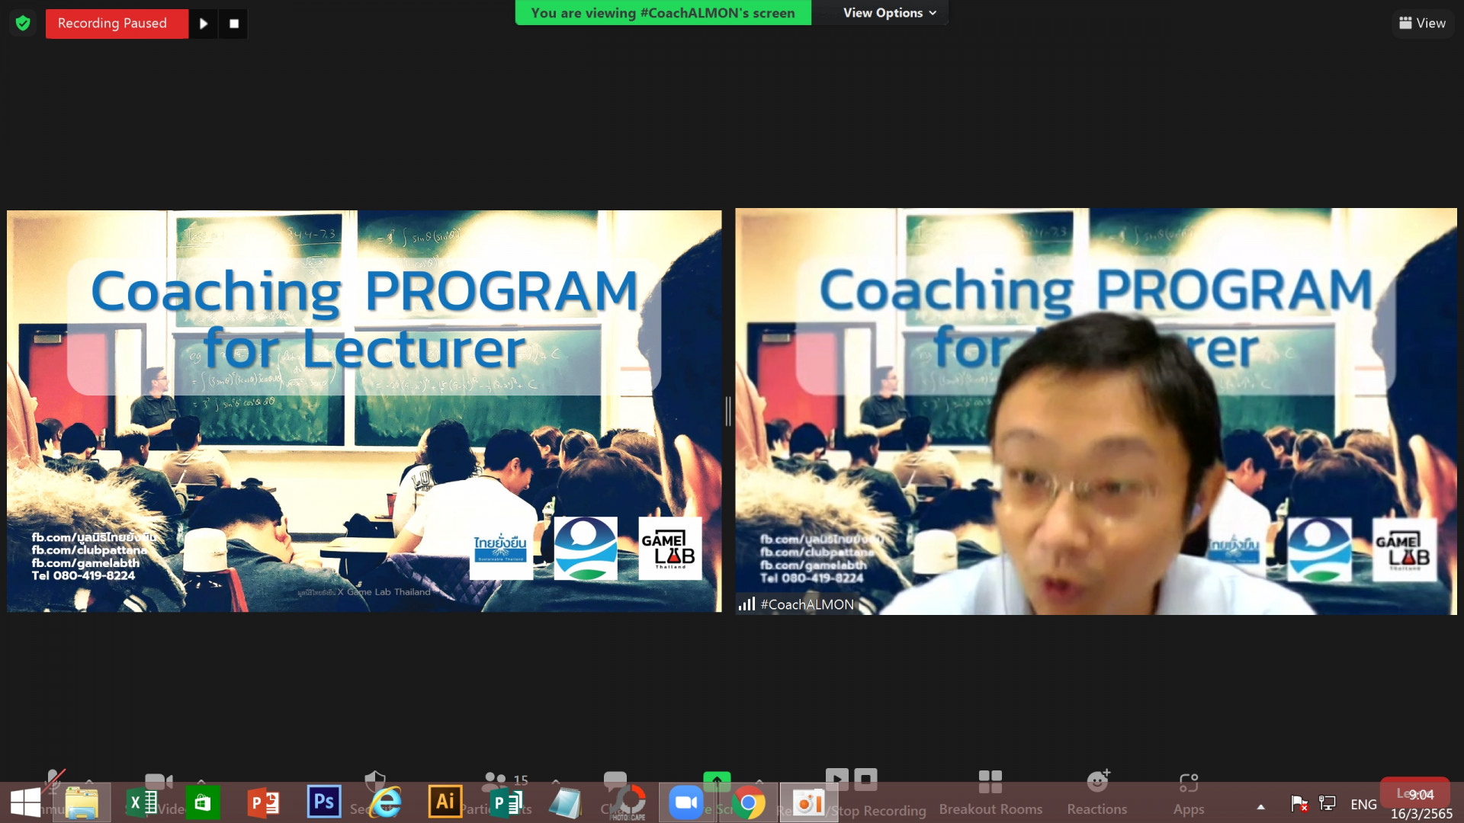Switch the ENG input language indicator
The height and width of the screenshot is (823, 1464).
1363,805
